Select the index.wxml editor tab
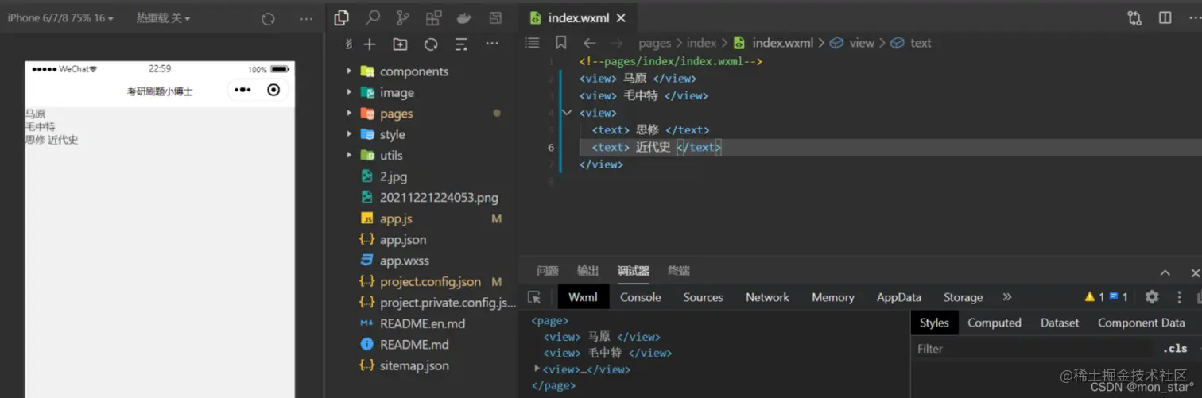The width and height of the screenshot is (1202, 398). (x=578, y=17)
